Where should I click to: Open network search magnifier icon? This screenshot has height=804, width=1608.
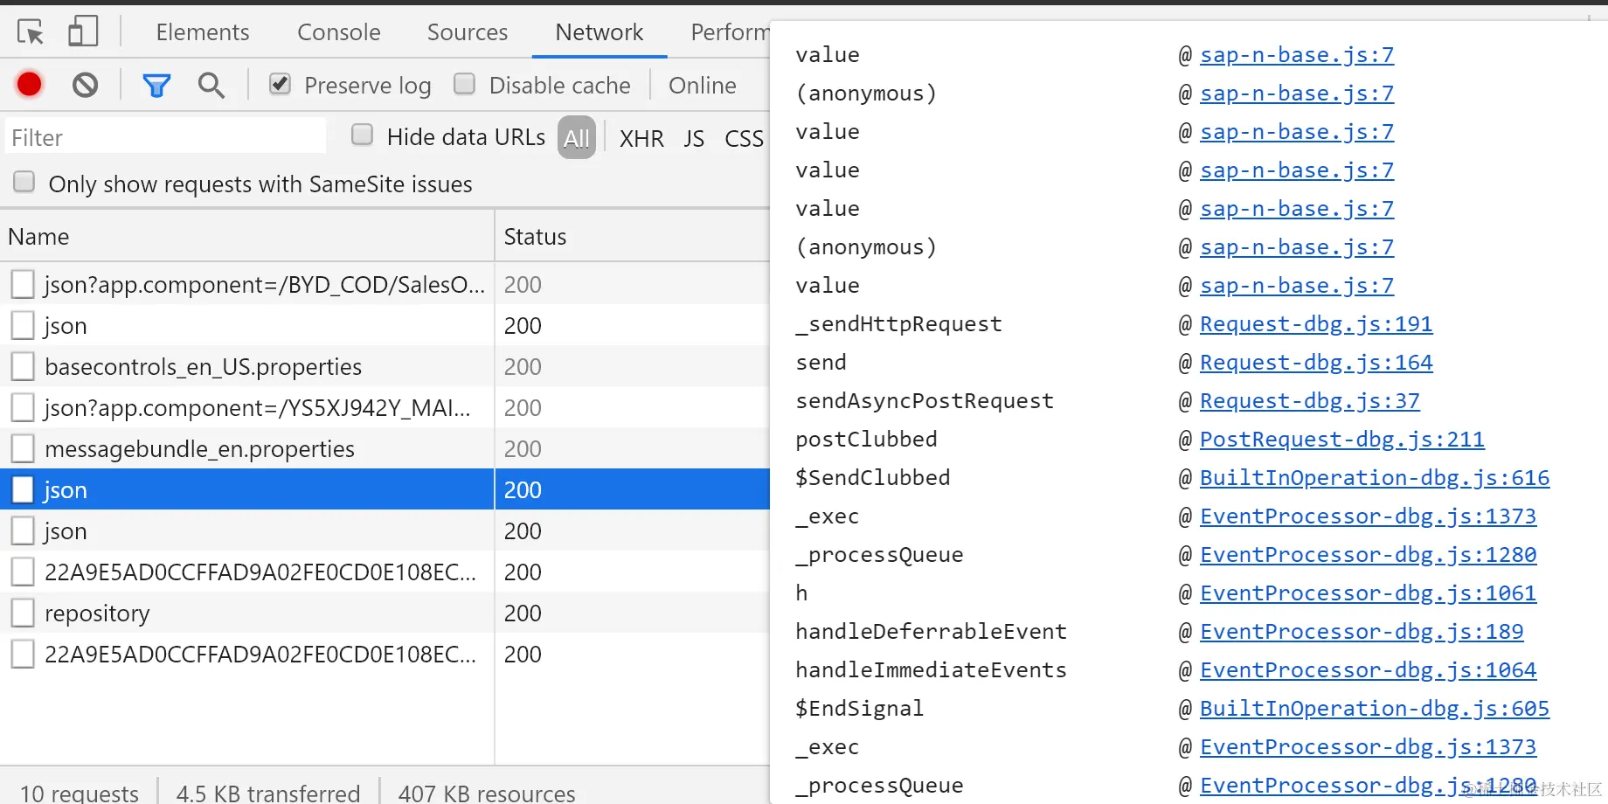pyautogui.click(x=211, y=85)
